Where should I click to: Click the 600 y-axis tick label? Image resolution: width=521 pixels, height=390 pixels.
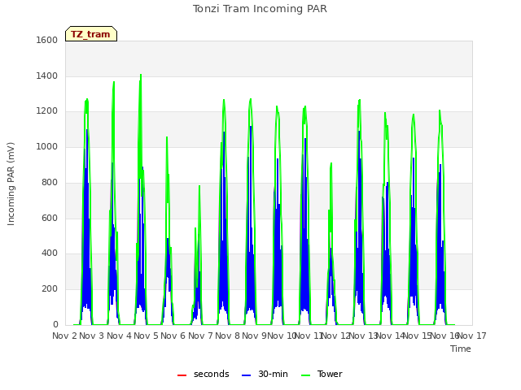[50, 218]
